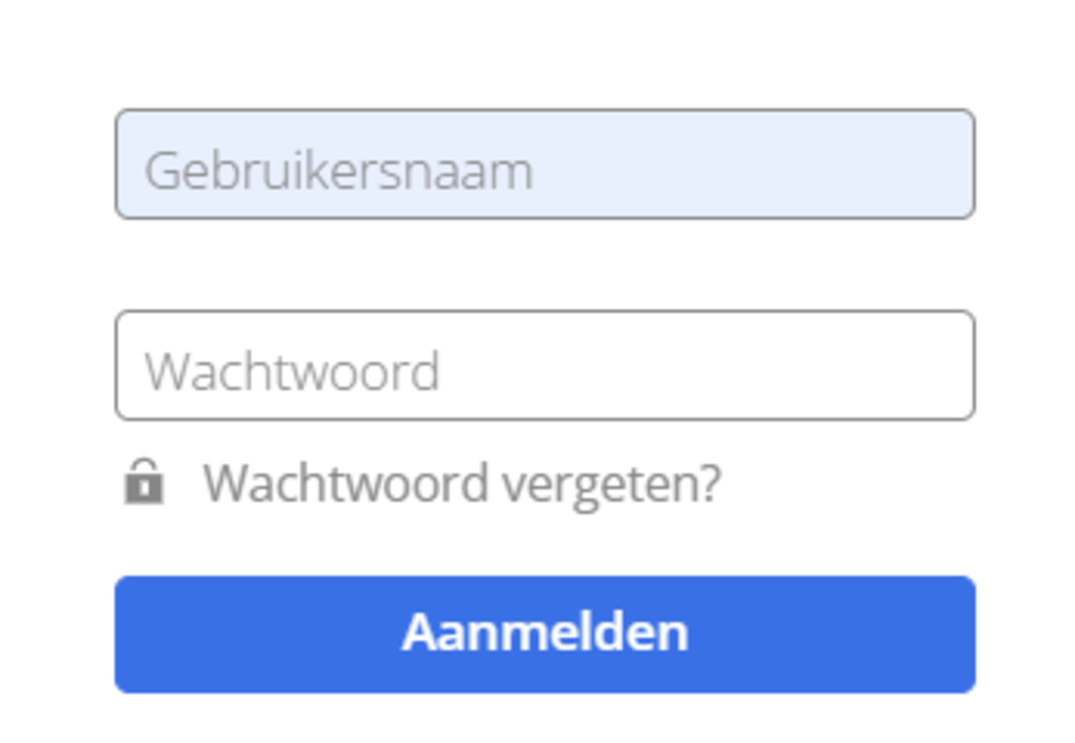Click the Gebruikersnaam placeholder text
Screen dimensions: 1075x743
339,170
